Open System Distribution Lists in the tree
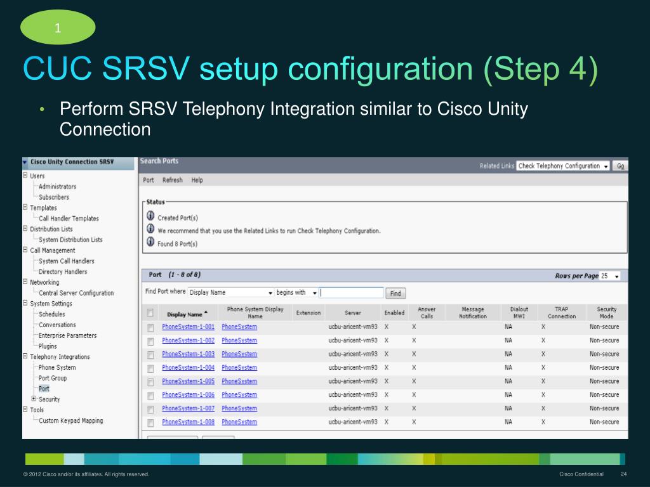This screenshot has height=487, width=650. pos(70,240)
